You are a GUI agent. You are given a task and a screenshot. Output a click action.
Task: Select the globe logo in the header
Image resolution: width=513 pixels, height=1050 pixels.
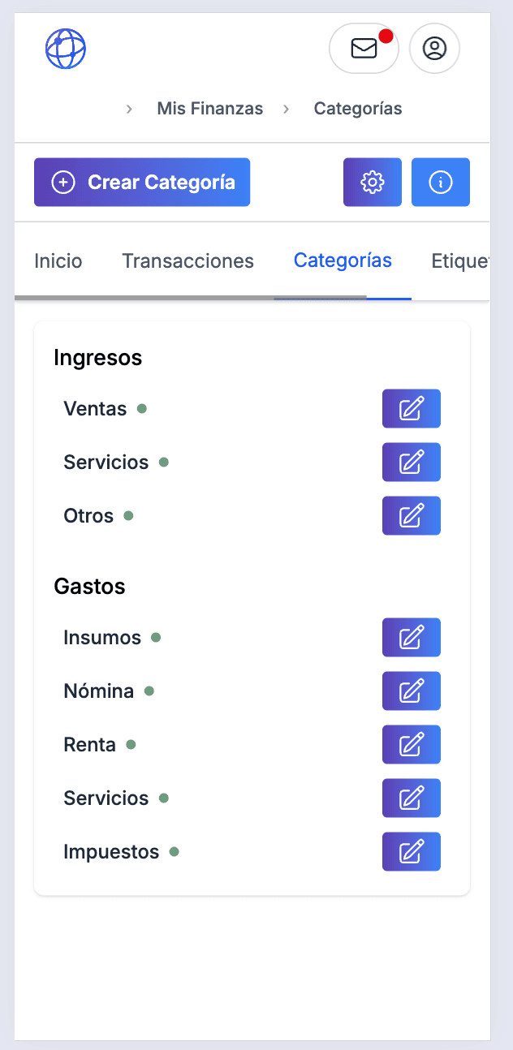tap(66, 49)
